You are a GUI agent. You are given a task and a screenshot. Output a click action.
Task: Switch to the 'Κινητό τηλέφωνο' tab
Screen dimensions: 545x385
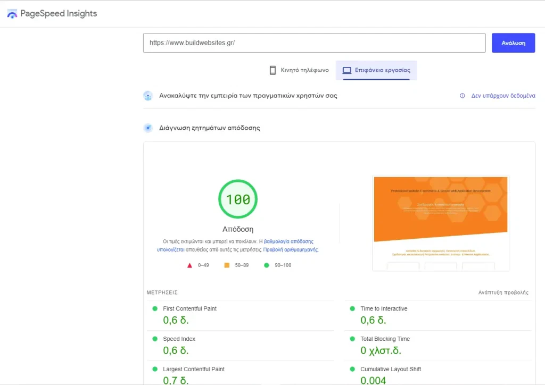[x=299, y=70]
